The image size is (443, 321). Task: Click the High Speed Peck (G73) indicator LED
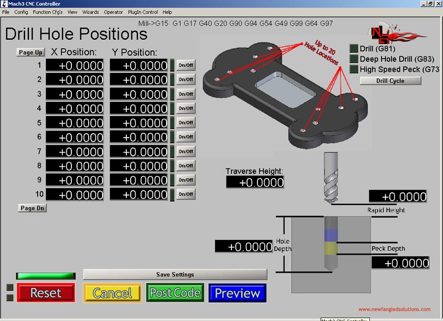[354, 69]
